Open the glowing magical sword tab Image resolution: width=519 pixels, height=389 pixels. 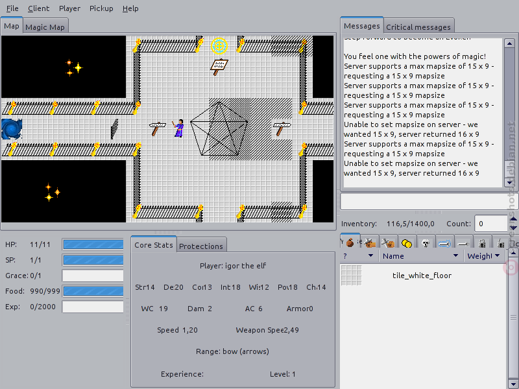pos(444,244)
